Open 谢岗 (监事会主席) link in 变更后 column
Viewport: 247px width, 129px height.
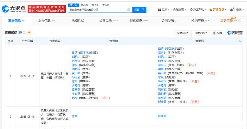(x=161, y=69)
